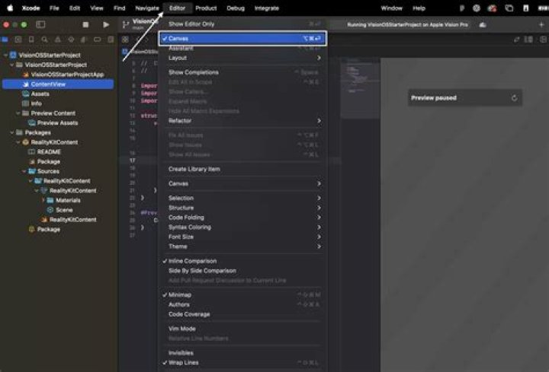Open the Project navigator folder icon
Image resolution: width=549 pixels, height=372 pixels.
(x=5, y=40)
